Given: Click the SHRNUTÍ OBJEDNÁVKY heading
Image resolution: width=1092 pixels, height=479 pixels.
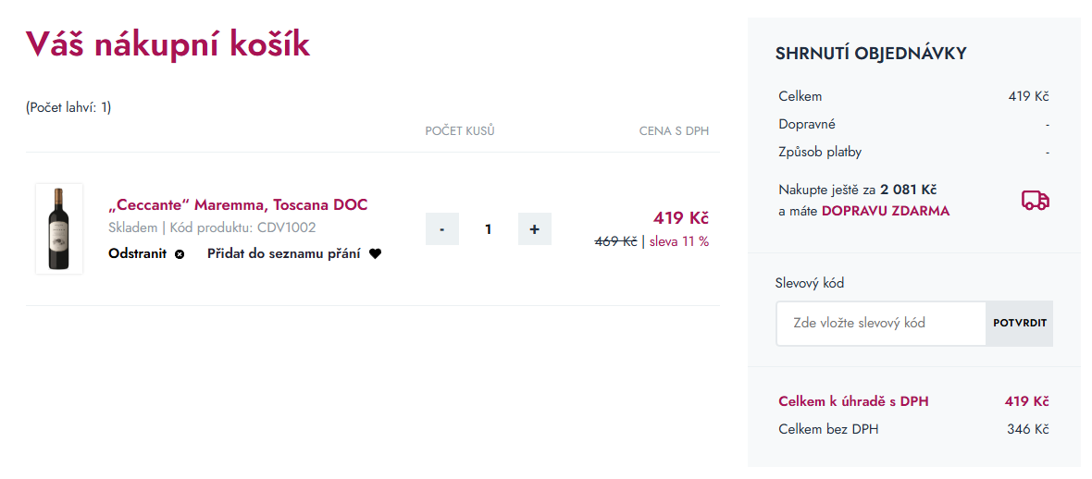Looking at the screenshot, I should tap(871, 54).
